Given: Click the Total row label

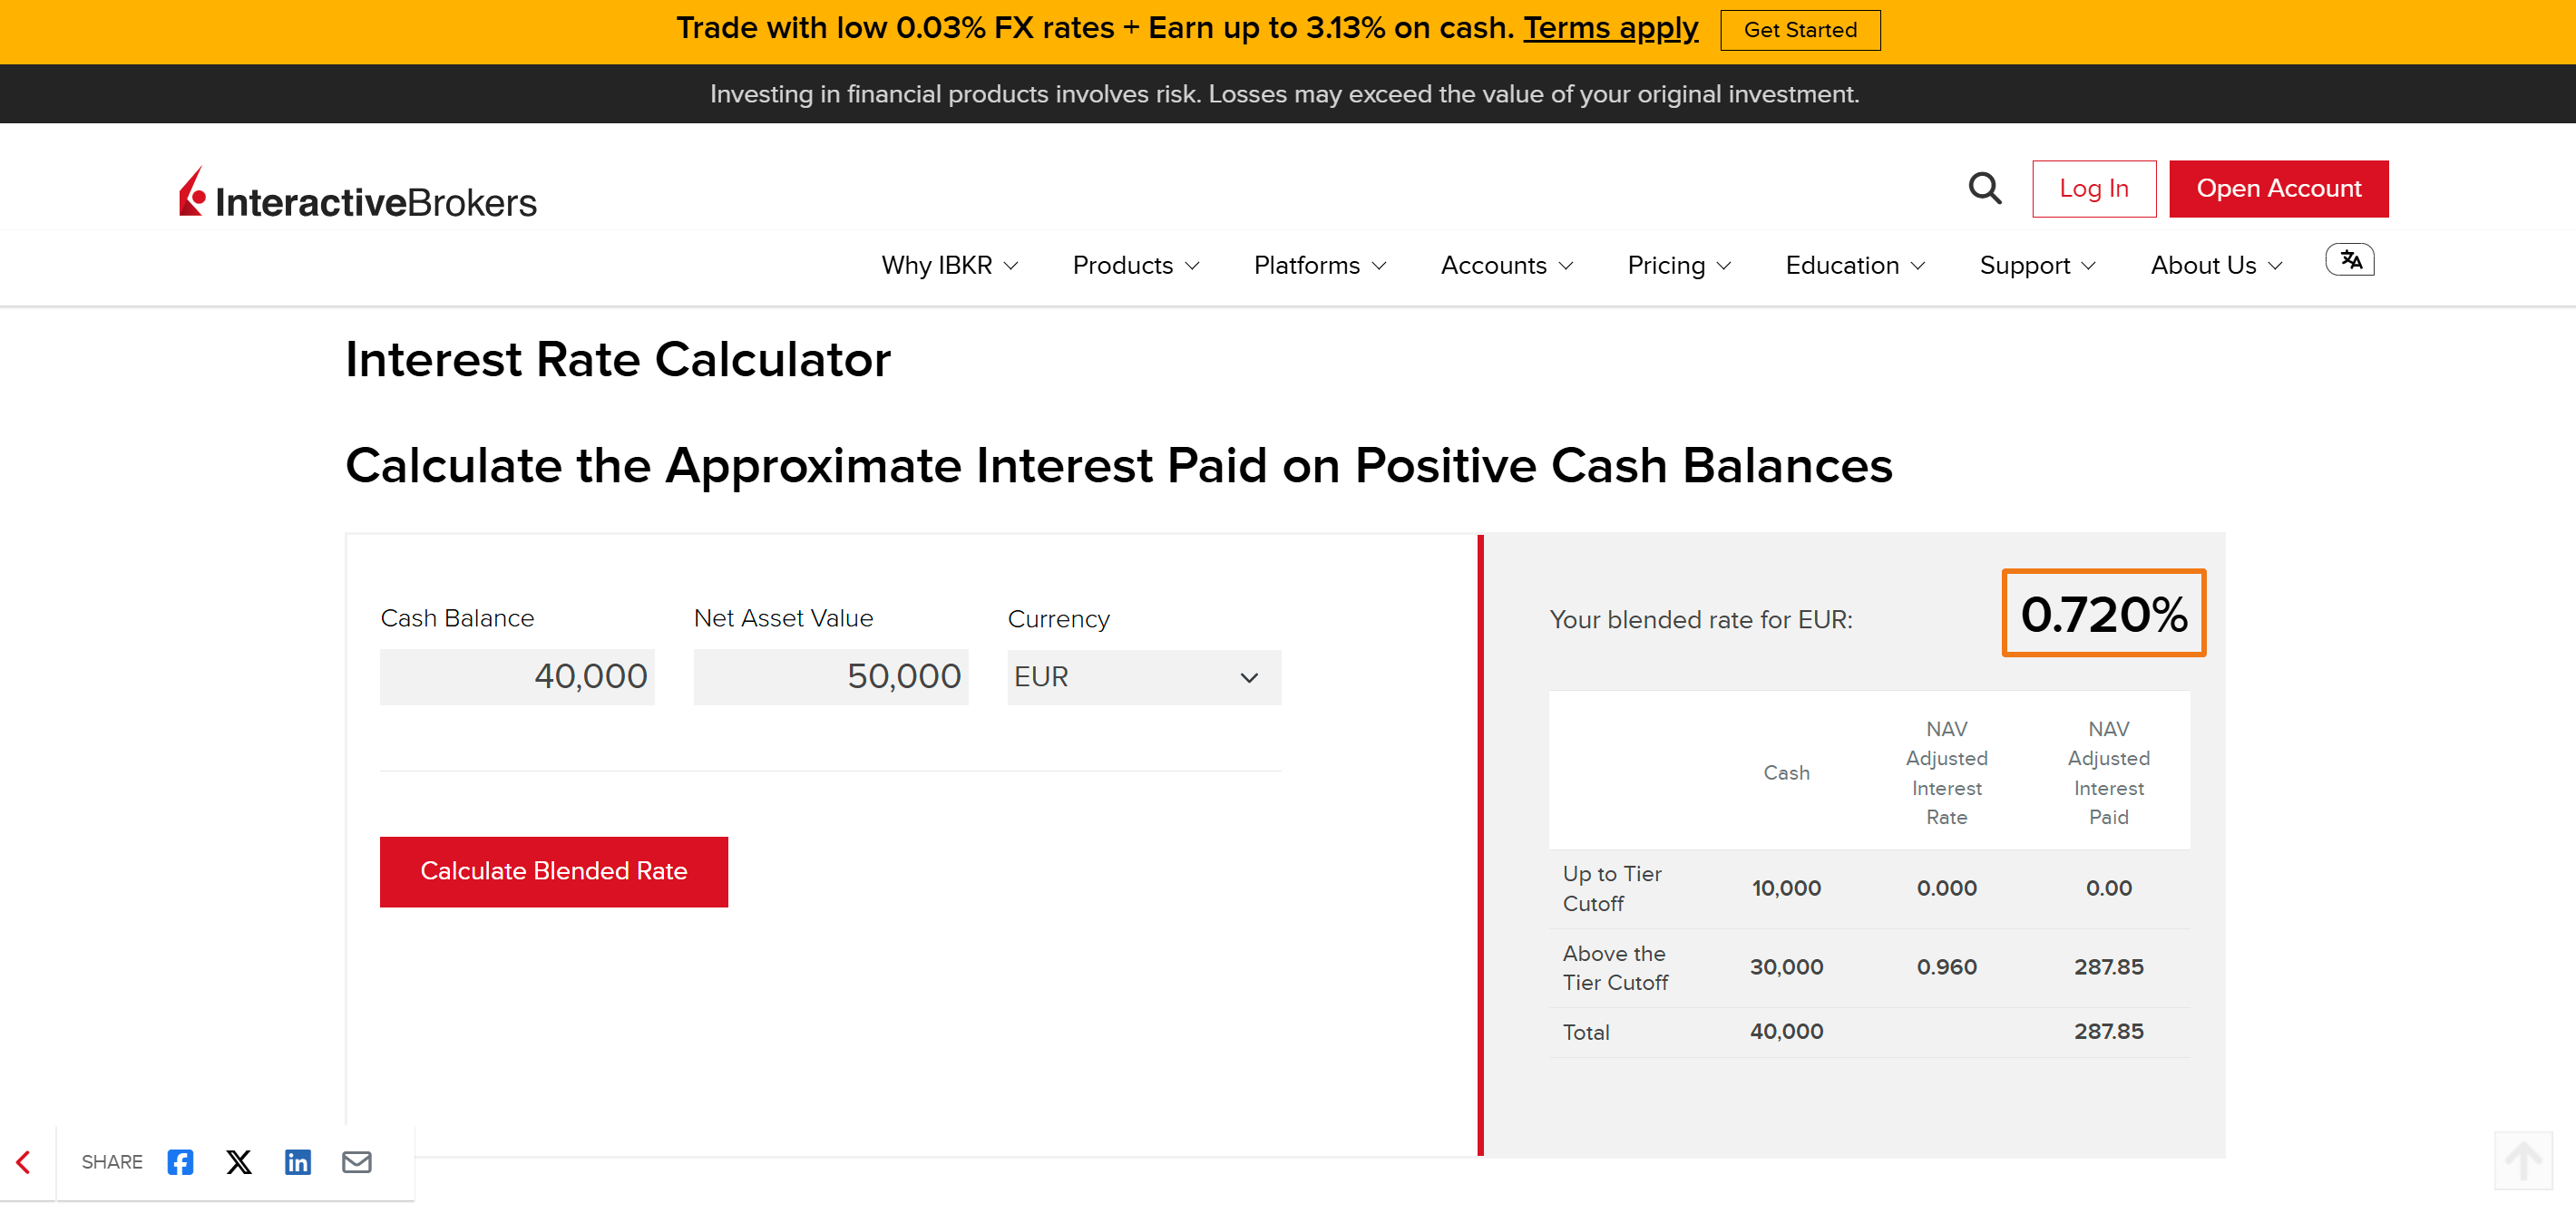Looking at the screenshot, I should point(1586,1033).
